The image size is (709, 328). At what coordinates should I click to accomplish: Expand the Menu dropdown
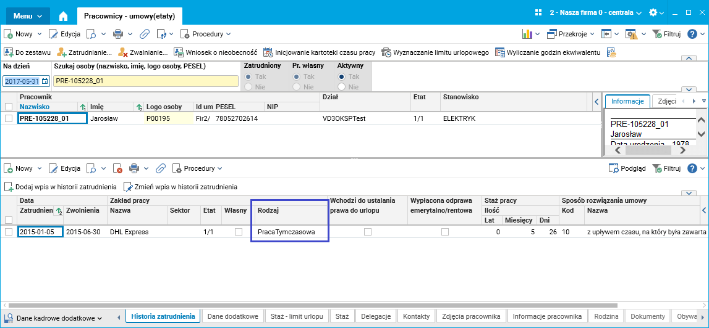click(27, 15)
